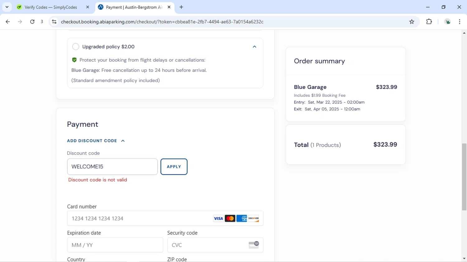Image resolution: width=467 pixels, height=262 pixels.
Task: Open the Extensions puzzle icon
Action: click(429, 22)
